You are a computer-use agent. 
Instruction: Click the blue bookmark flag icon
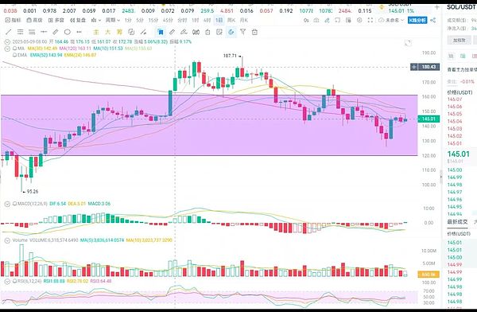[161, 32]
